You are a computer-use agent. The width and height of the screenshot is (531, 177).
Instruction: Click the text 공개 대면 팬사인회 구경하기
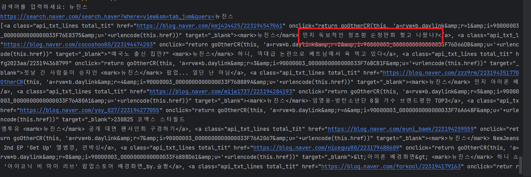132,129
